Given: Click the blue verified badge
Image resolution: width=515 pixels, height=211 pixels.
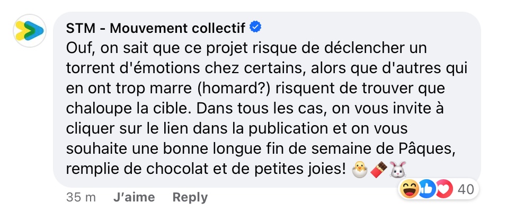Looking at the screenshot, I should tap(255, 27).
